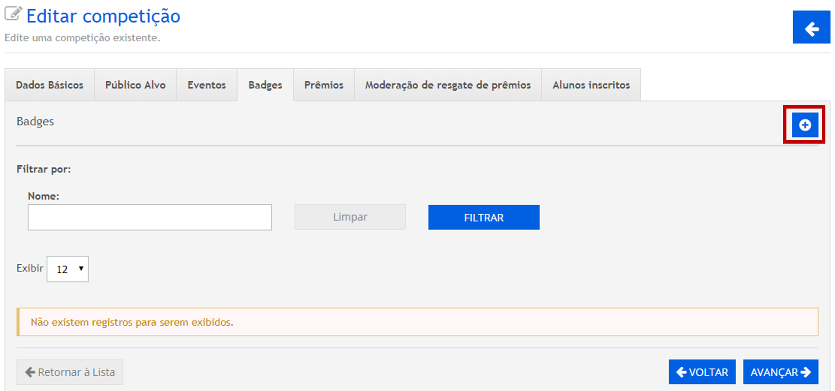The image size is (835, 391).
Task: Switch to the Alunos inscritos tab
Action: (591, 85)
